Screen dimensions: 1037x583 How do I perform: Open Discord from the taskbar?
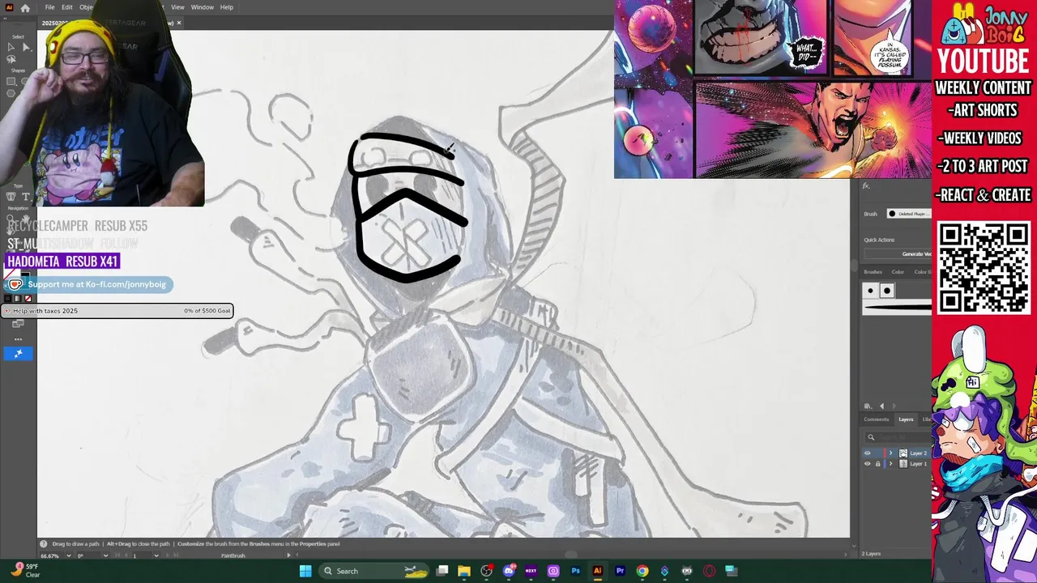(509, 571)
